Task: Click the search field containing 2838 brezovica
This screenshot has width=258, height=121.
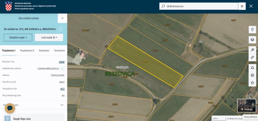Action: click(x=198, y=6)
